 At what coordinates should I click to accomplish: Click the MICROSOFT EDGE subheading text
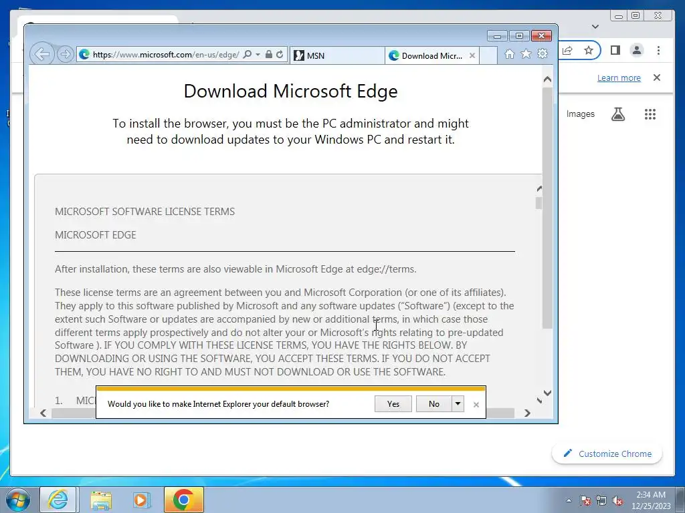(x=95, y=235)
